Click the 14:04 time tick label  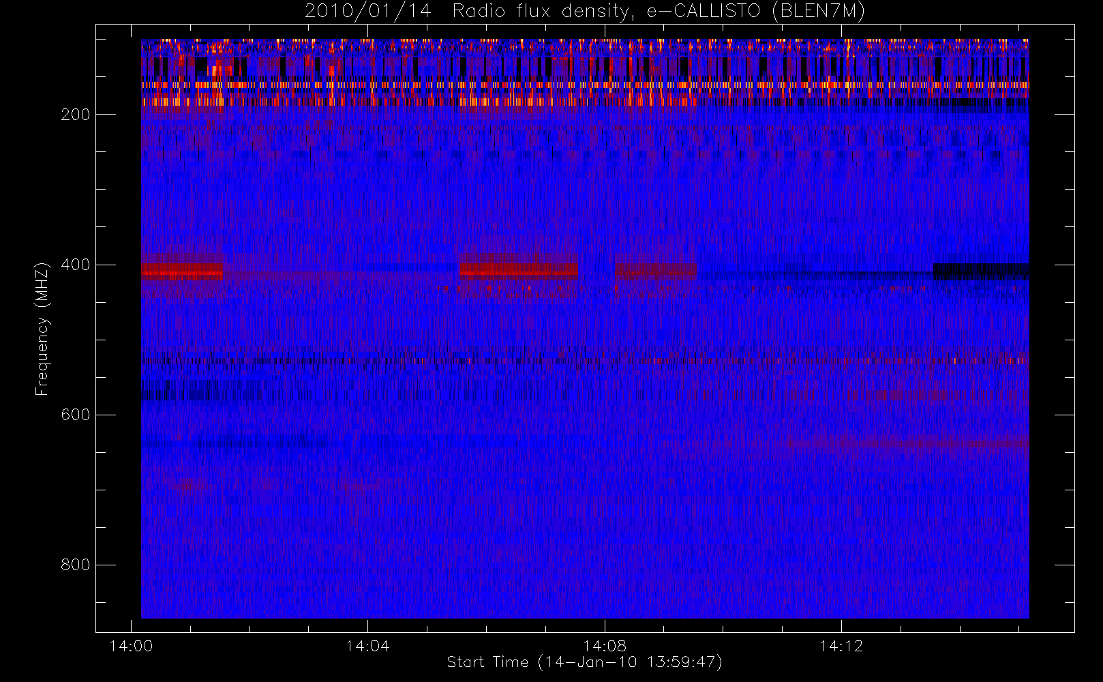pyautogui.click(x=367, y=646)
